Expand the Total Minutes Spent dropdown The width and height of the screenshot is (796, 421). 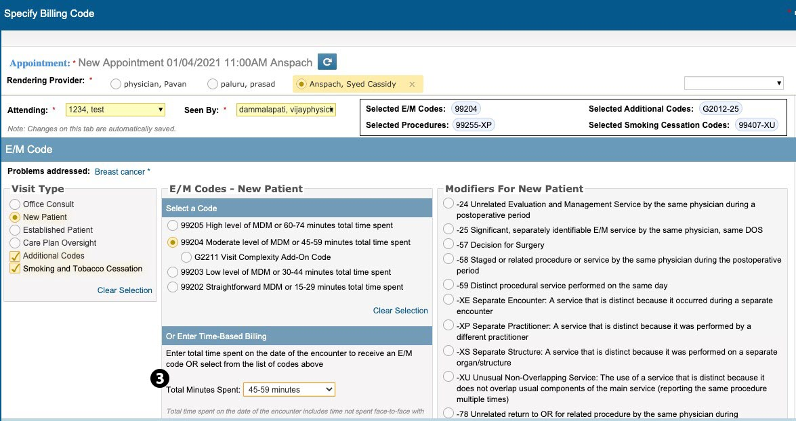tap(289, 390)
